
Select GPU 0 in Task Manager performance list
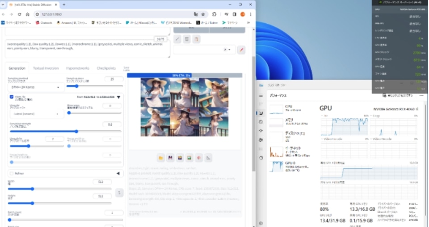pos(290,166)
